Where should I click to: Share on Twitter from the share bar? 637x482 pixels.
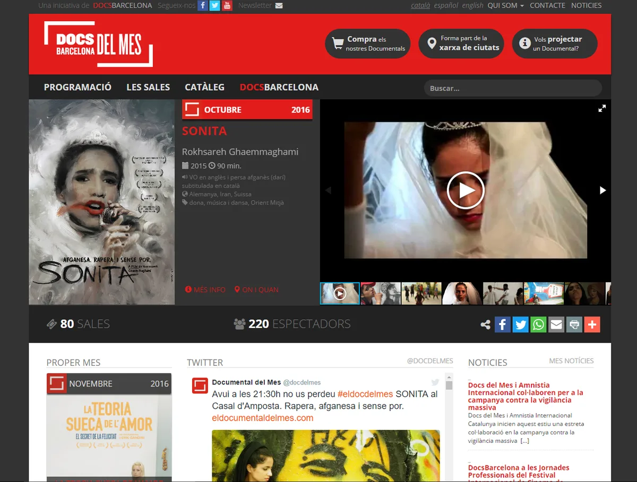point(521,325)
